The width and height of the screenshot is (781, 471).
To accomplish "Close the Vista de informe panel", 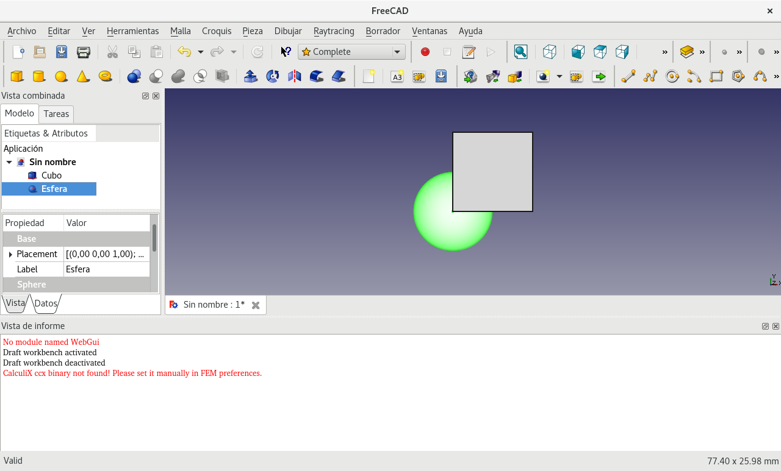I will point(776,326).
